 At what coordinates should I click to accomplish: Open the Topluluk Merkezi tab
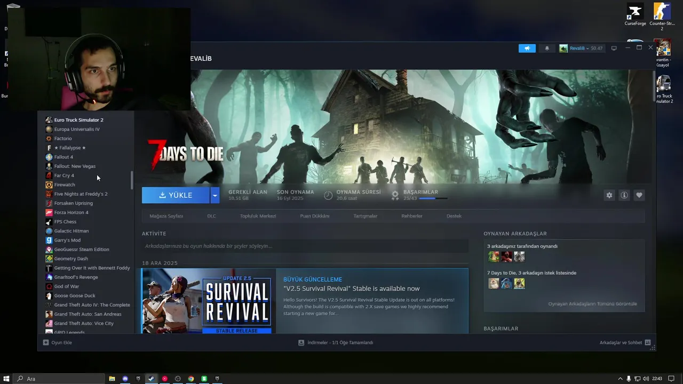tap(258, 216)
